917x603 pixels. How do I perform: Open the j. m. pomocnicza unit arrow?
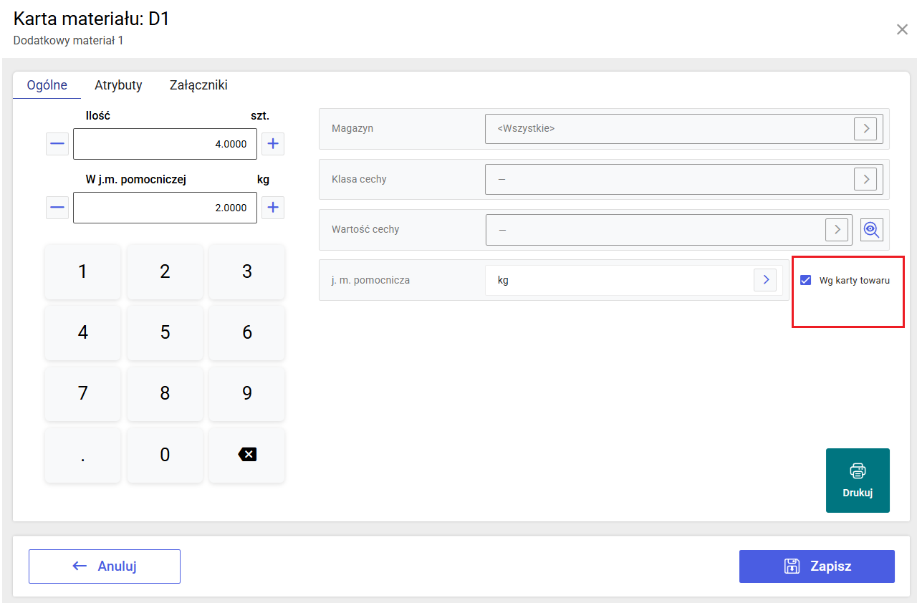point(765,280)
